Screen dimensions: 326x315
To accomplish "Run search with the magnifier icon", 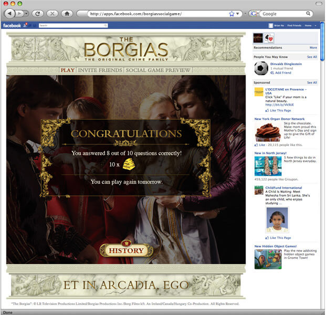I will (x=308, y=14).
